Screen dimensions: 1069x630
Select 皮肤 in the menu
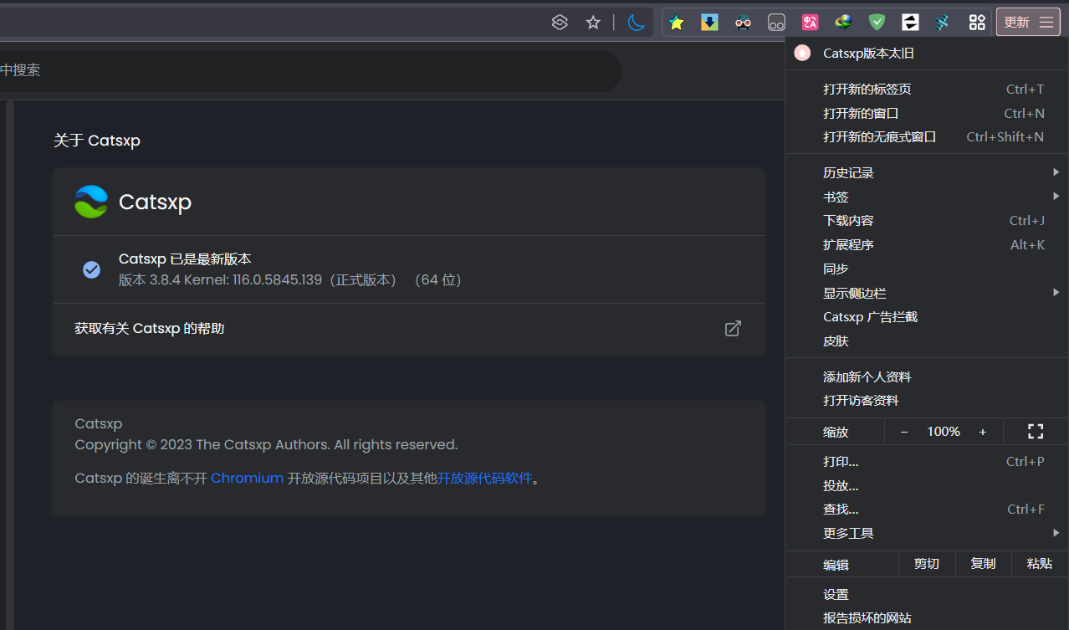(x=927, y=341)
